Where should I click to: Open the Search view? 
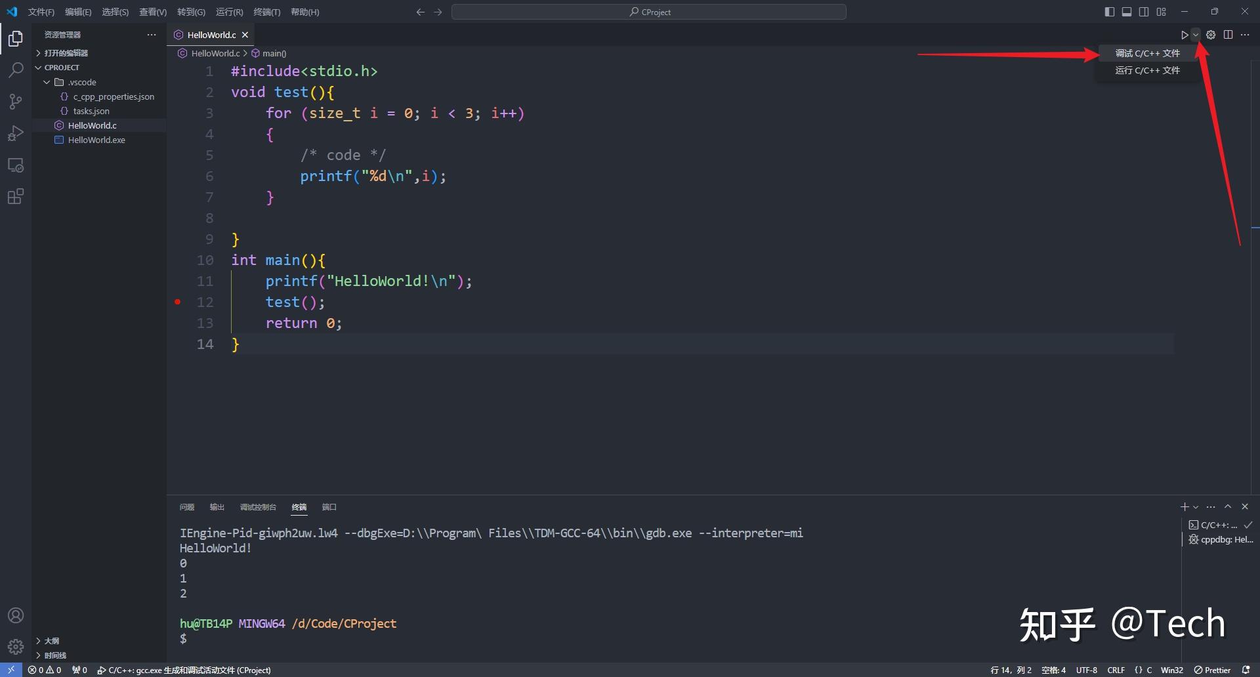tap(15, 70)
